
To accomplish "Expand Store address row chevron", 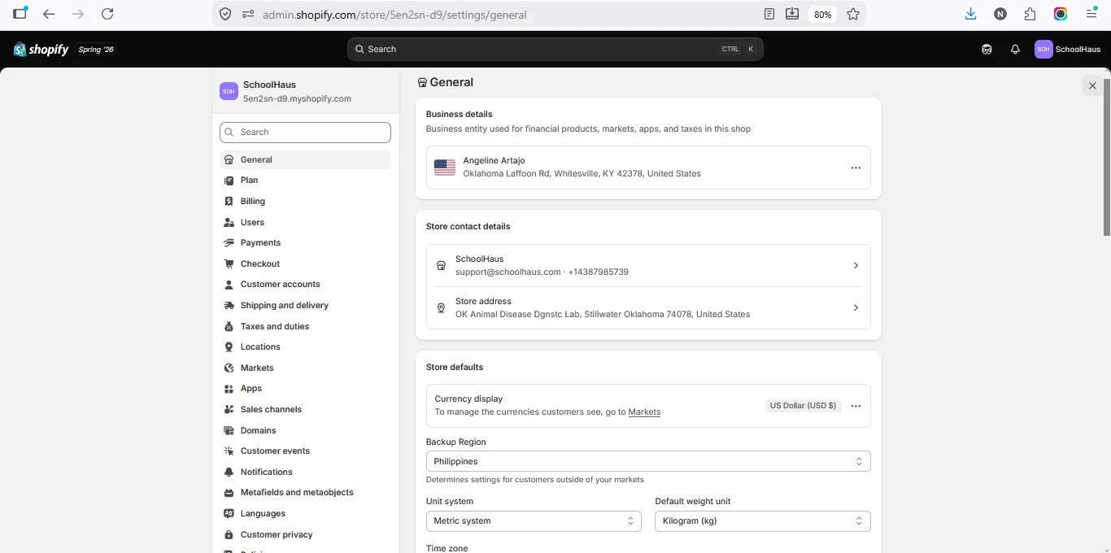I will (x=856, y=307).
